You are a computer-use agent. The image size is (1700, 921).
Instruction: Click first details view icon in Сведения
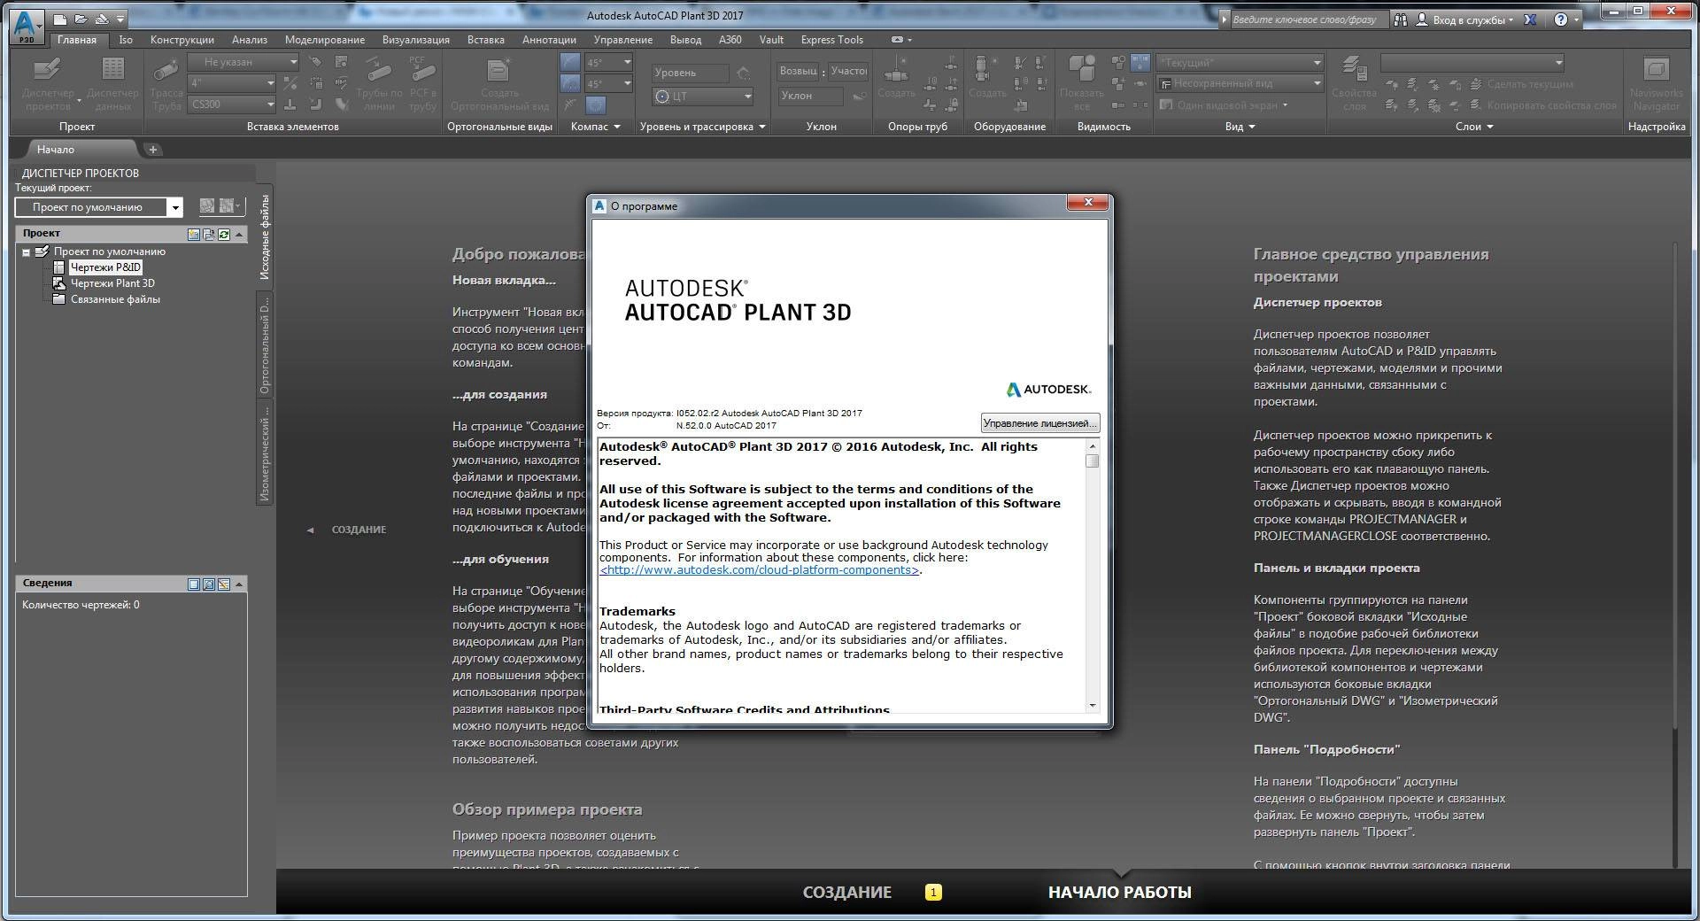click(x=194, y=584)
